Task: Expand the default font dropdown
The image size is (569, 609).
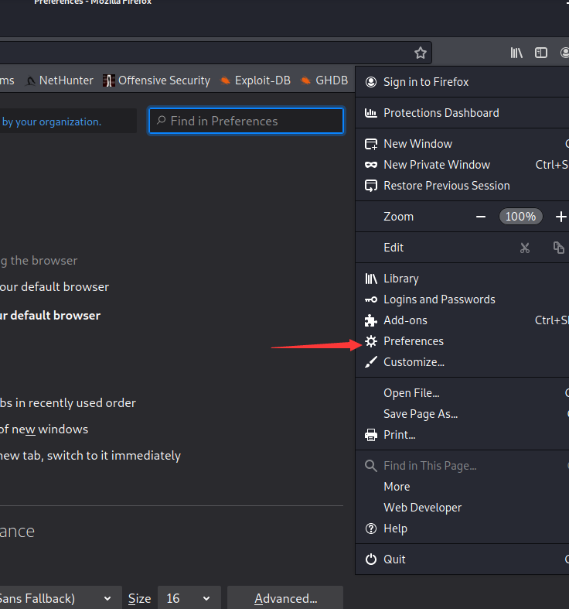Action: [58, 598]
